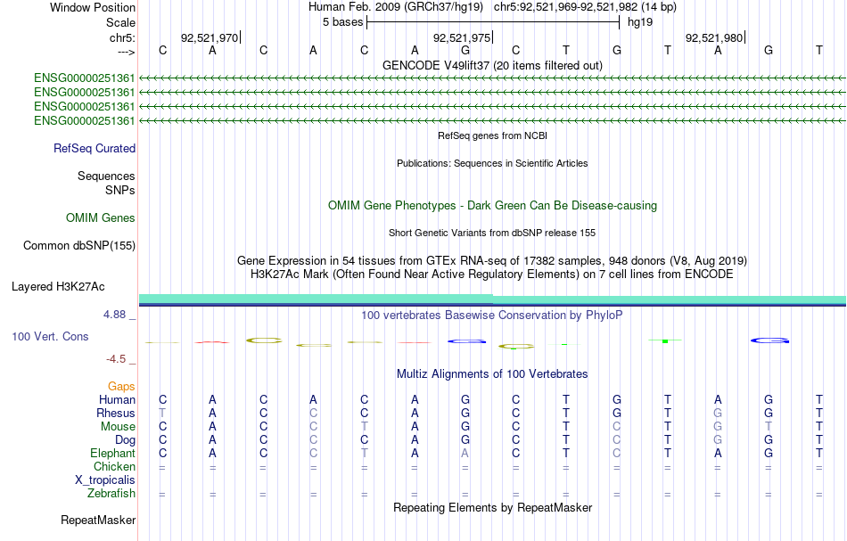Click the hg19 label beside scale bar
The width and height of the screenshot is (847, 541).
[640, 22]
